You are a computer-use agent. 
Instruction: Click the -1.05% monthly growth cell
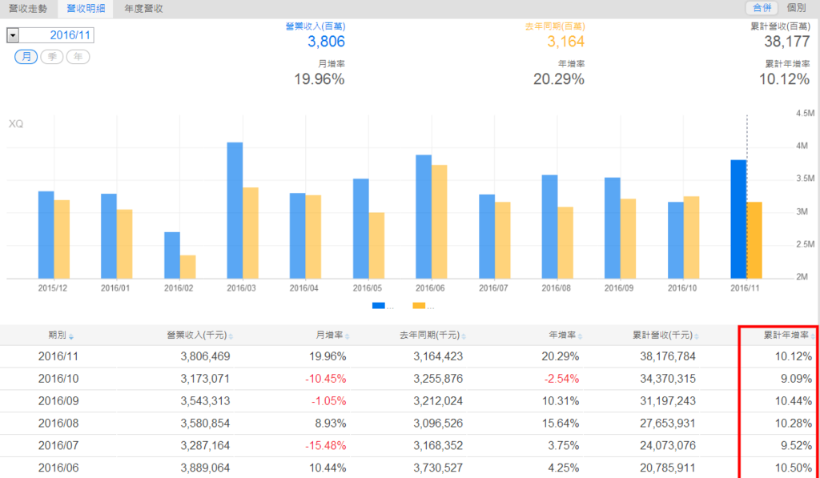pyautogui.click(x=329, y=401)
